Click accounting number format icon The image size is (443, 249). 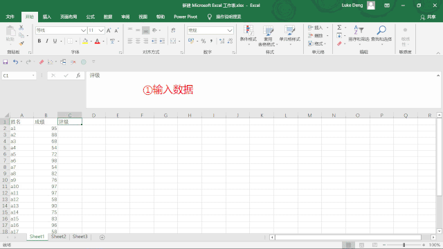[191, 41]
